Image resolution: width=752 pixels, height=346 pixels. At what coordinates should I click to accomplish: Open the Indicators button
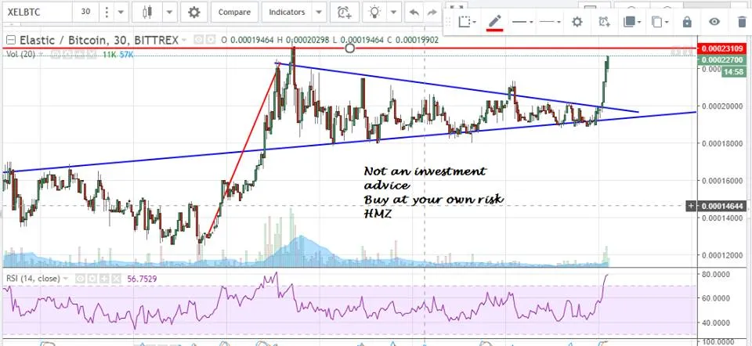pyautogui.click(x=287, y=13)
